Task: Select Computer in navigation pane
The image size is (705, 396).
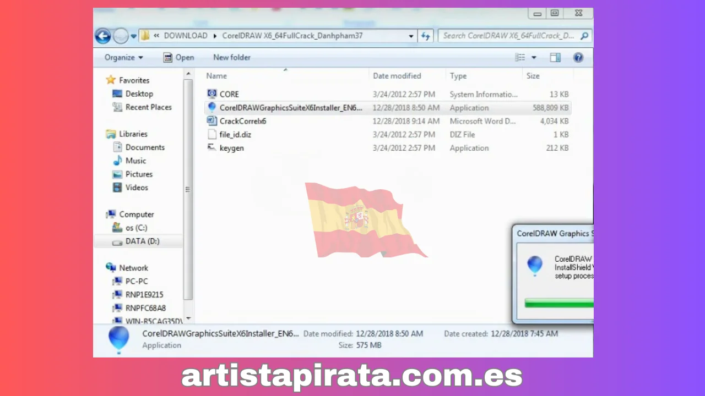Action: pos(137,215)
